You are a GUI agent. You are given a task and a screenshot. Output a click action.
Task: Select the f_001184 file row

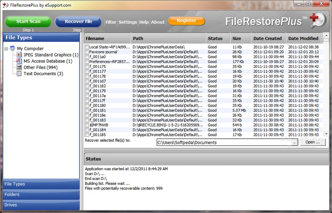(x=203, y=130)
